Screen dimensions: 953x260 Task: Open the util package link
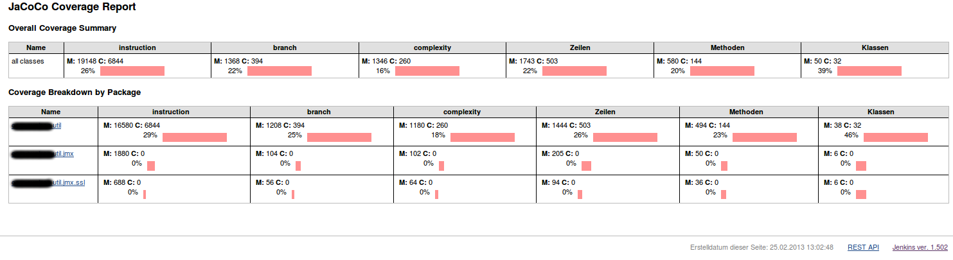click(56, 125)
